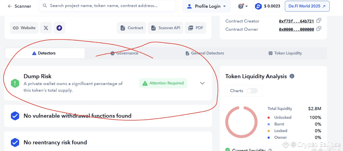Click the Dump Risk warning shield icon
This screenshot has height=151, width=343.
(x=15, y=83)
